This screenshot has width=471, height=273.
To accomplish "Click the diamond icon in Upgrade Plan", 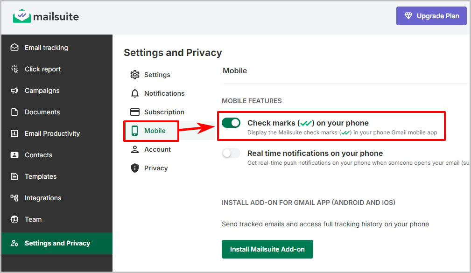I will (x=408, y=15).
